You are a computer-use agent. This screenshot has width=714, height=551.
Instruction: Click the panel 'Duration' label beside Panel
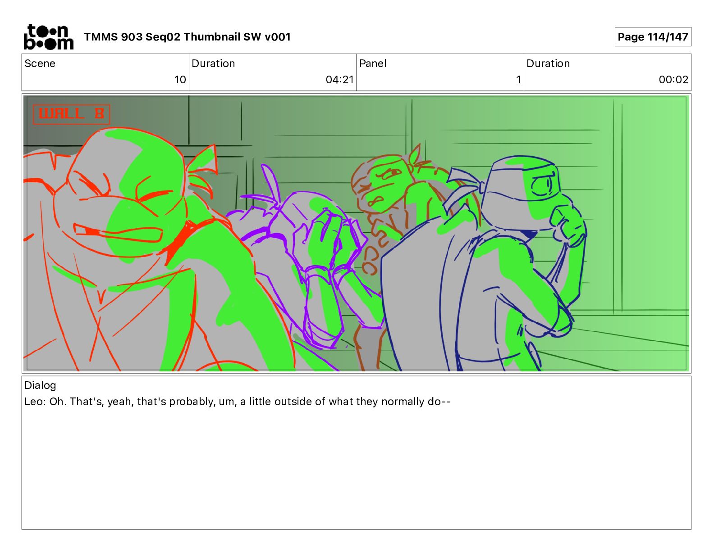548,63
